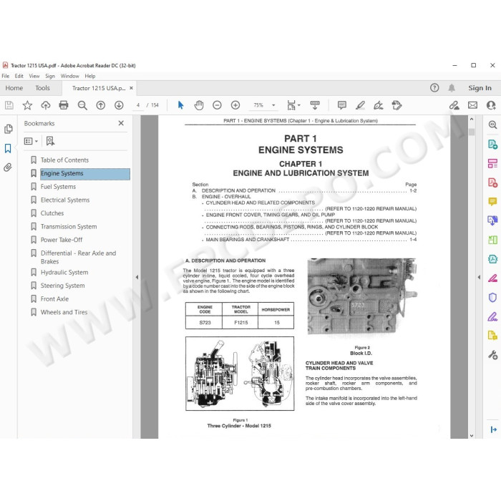501x501 pixels.
Task: Collapse the left navigation pane arrow
Action: tap(137, 277)
